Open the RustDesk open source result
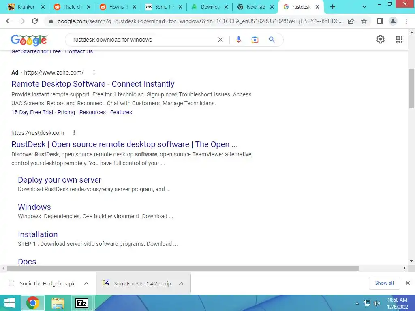 (x=124, y=144)
